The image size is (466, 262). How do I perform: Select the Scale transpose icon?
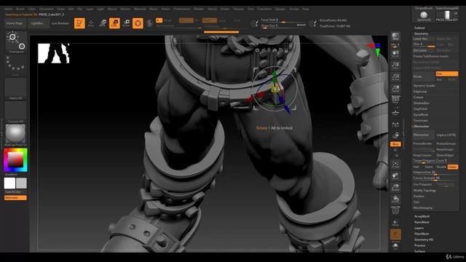(x=114, y=23)
